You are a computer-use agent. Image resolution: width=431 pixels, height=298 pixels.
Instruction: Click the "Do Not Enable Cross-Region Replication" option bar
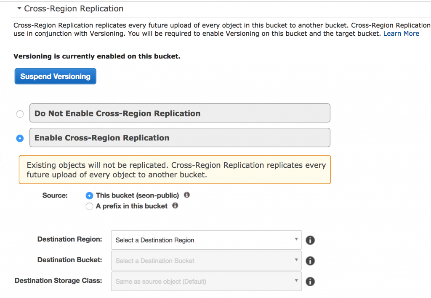[x=179, y=113]
